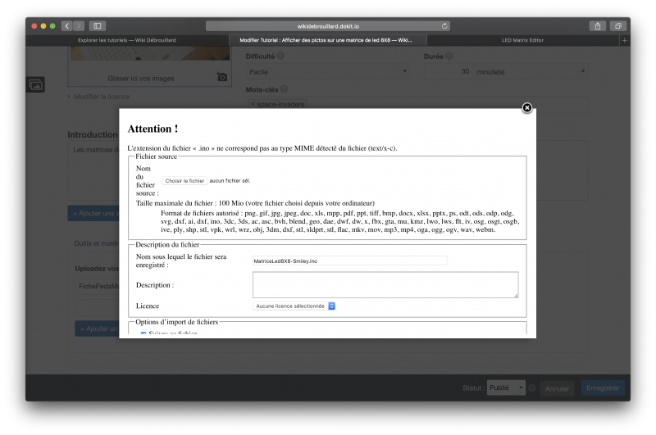Click the Attention ! heading

[153, 129]
